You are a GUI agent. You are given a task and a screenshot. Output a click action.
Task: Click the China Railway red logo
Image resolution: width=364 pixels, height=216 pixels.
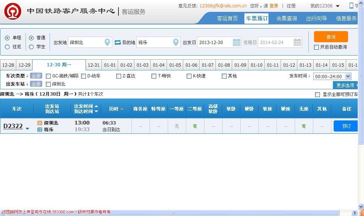pos(13,11)
